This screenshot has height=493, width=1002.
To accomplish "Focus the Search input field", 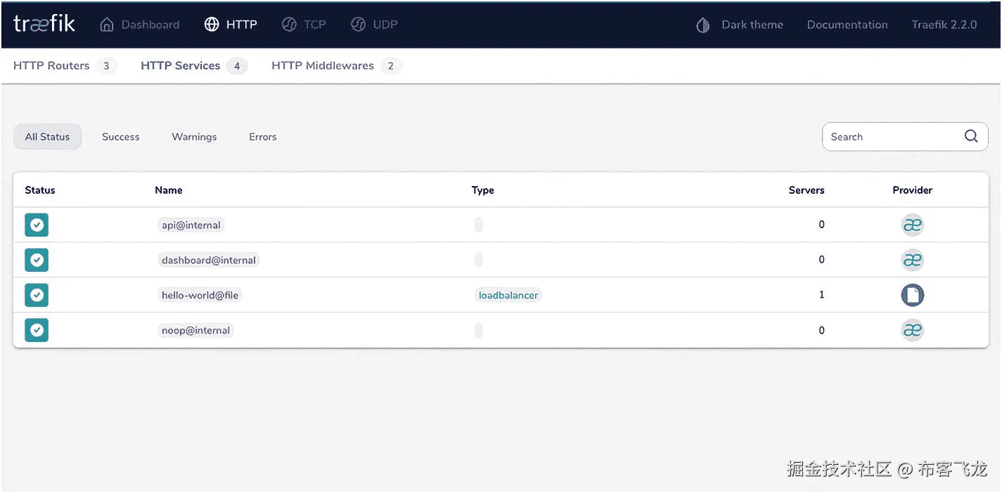I will 905,137.
